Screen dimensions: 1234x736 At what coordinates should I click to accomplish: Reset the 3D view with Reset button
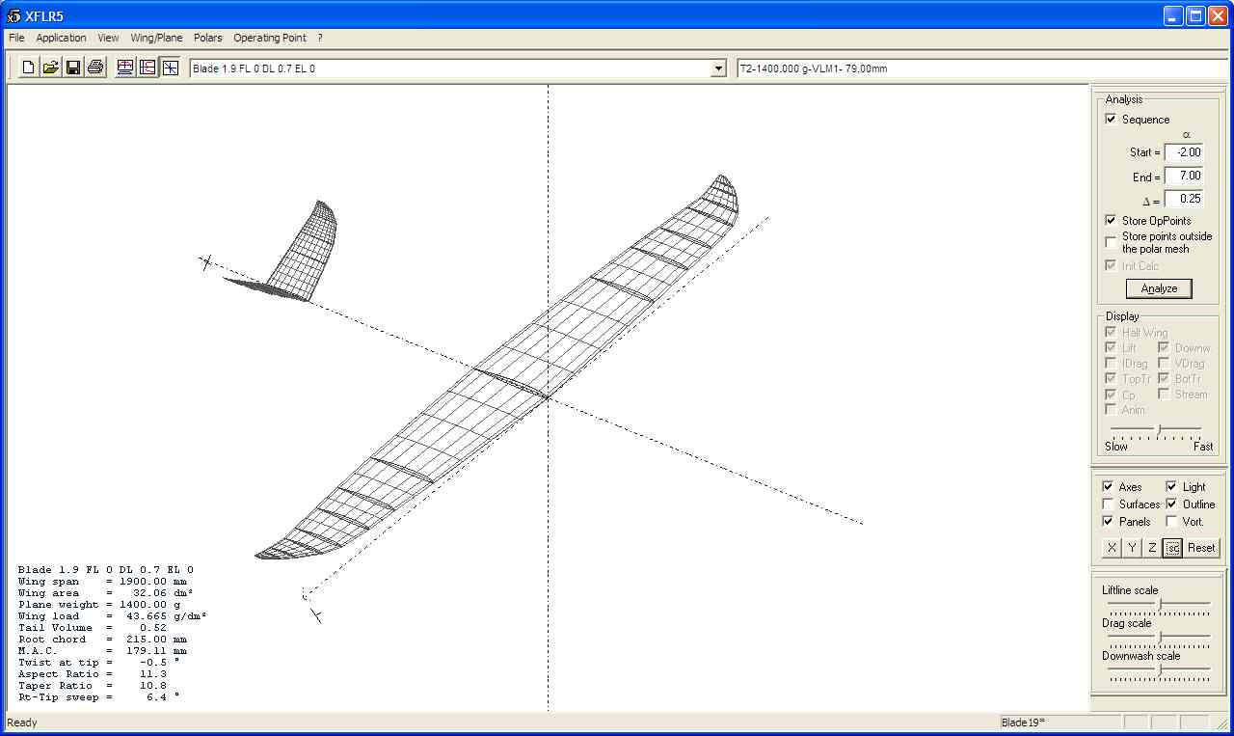point(1201,548)
